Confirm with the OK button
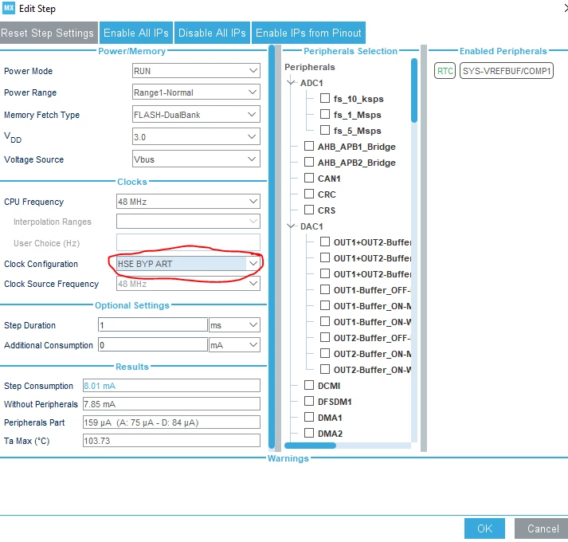Screen dimensions: 568x542 [x=484, y=528]
